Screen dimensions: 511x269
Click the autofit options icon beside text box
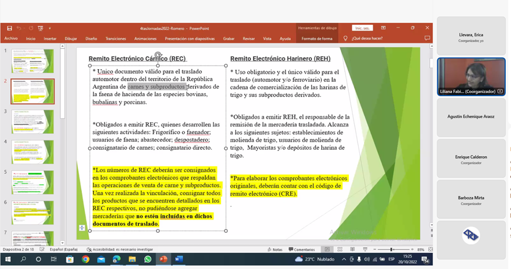pos(82,228)
